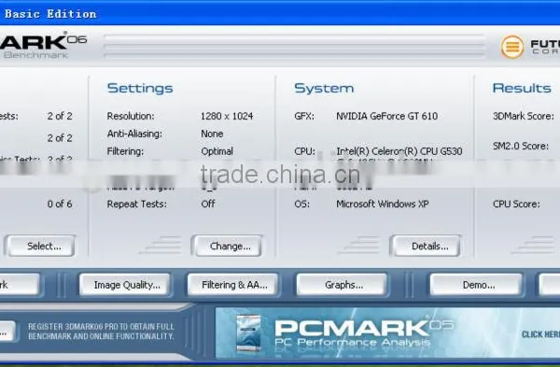Open the Image Quality... tool
The image size is (560, 367).
[x=126, y=285]
